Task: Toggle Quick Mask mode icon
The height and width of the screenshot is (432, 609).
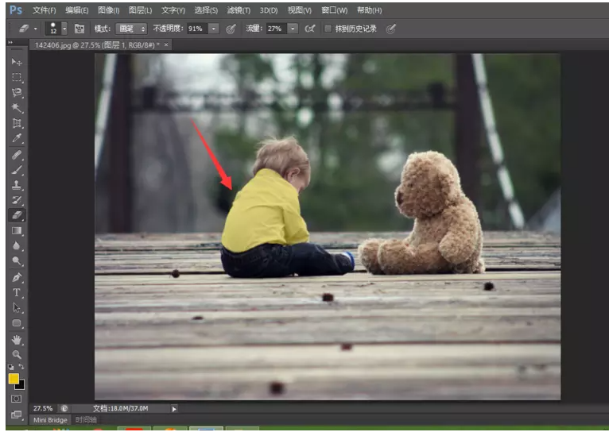Action: [x=17, y=399]
